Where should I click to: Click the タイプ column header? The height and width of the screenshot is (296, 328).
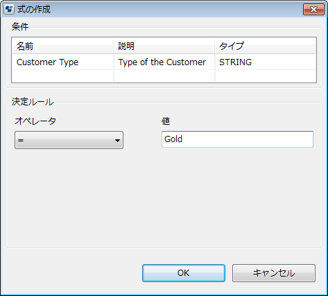click(x=265, y=46)
